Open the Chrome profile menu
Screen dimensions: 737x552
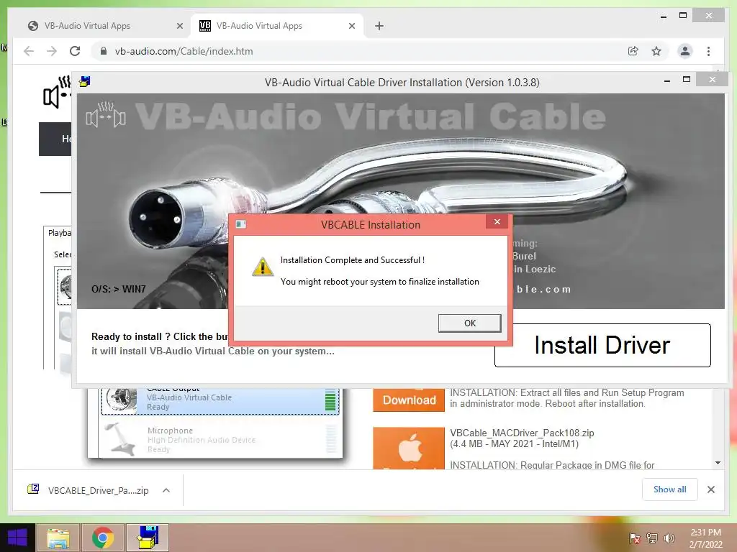[685, 51]
